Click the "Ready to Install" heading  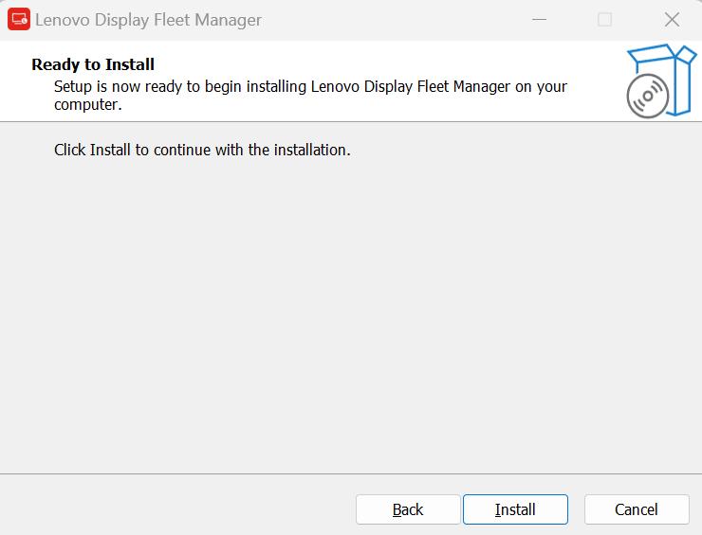click(x=93, y=64)
